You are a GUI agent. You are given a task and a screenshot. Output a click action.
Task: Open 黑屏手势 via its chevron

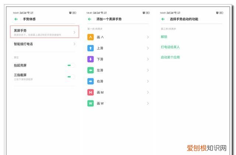click(74, 32)
